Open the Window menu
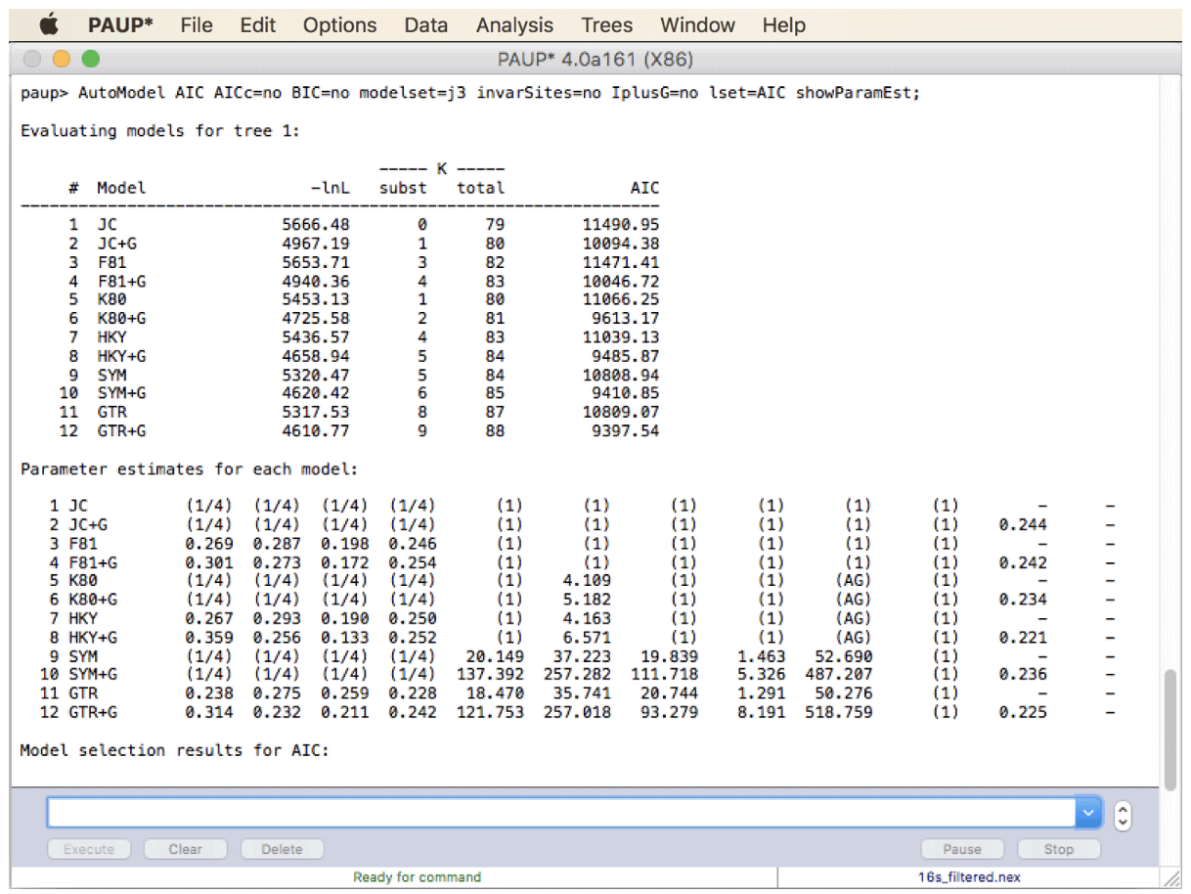Screen dimensions: 1191x894 (697, 25)
